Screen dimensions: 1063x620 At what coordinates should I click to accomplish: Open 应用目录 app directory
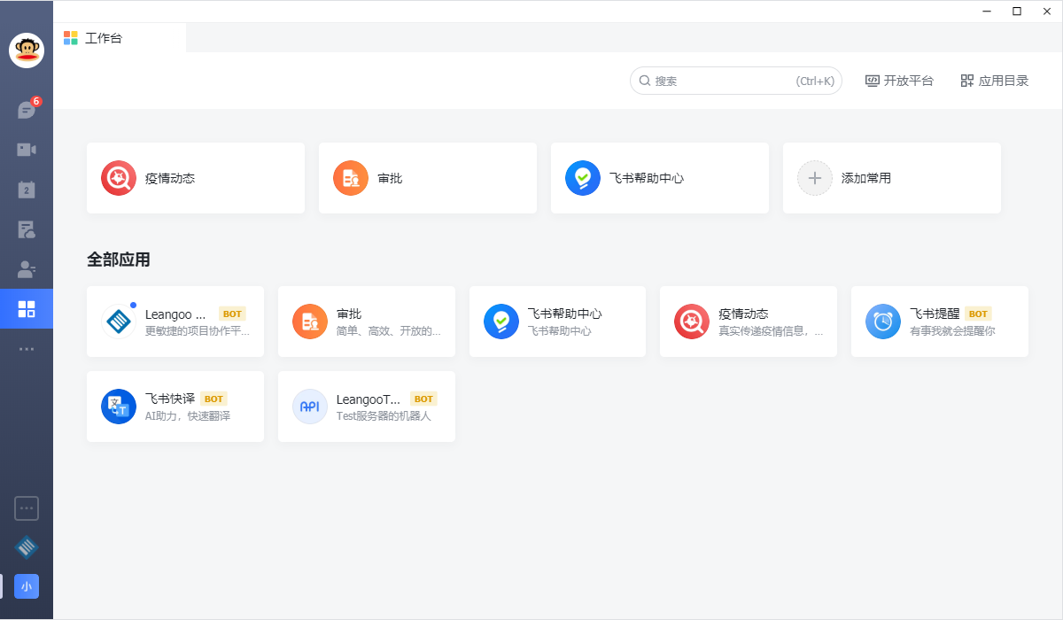[995, 81]
